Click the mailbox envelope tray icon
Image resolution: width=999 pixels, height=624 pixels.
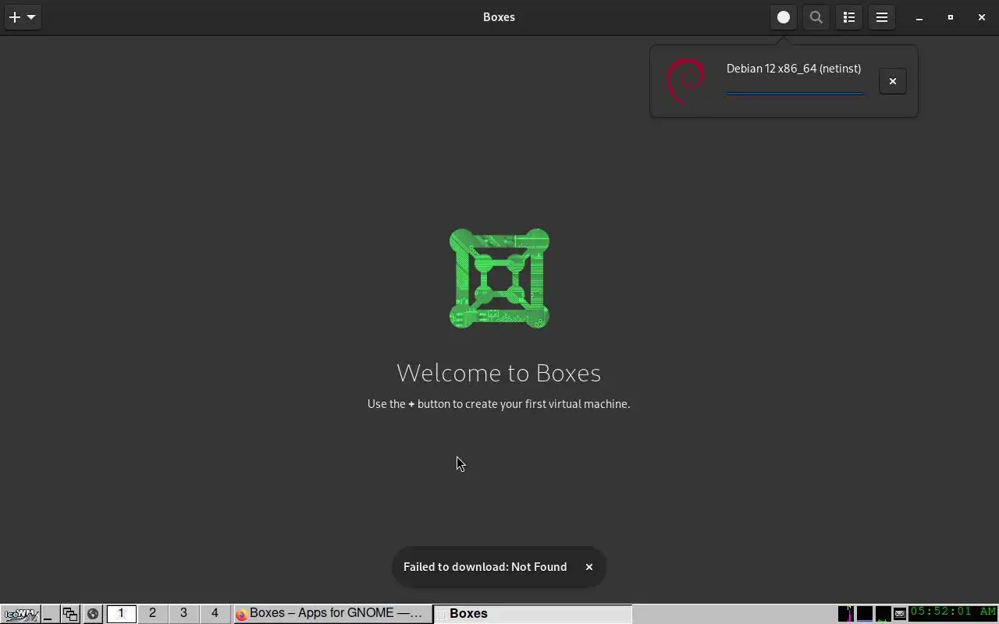tap(900, 614)
